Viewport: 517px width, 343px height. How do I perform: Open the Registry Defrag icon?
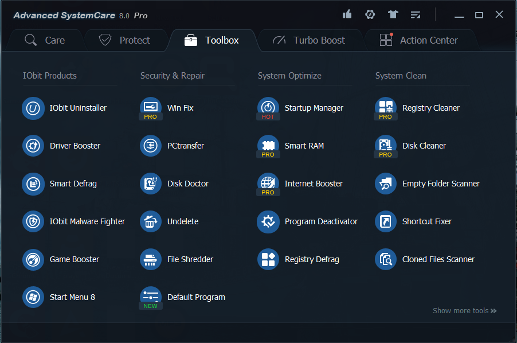pos(268,260)
